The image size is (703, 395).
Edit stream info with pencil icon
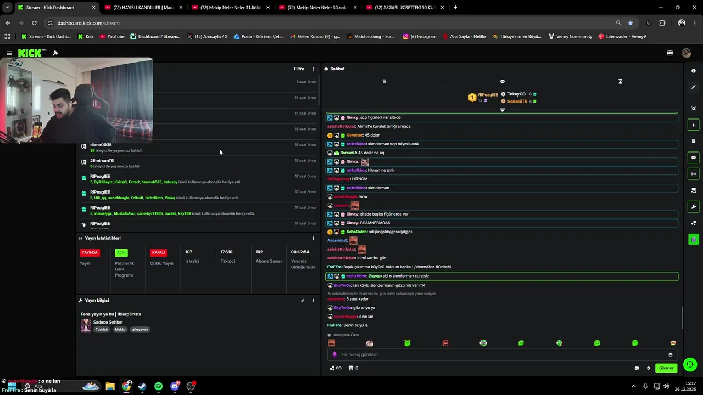click(x=302, y=301)
